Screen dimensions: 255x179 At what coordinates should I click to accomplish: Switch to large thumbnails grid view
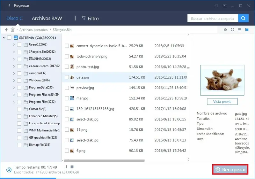point(233,30)
